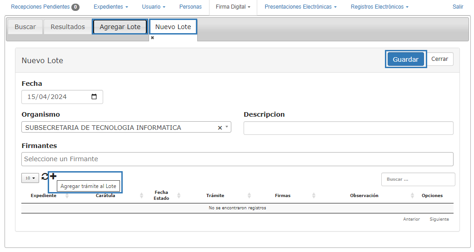Open the calendar picker in Fecha field
This screenshot has height=252, width=474.
click(x=94, y=97)
